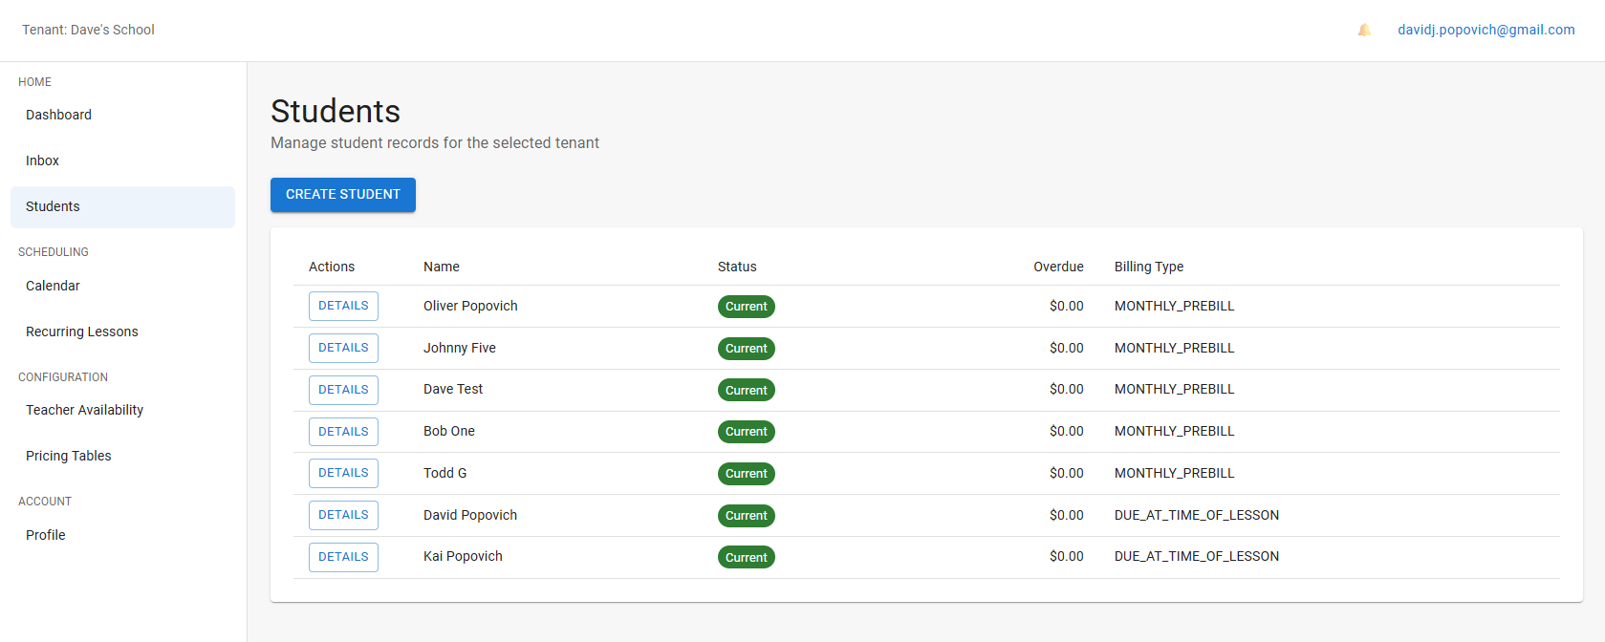This screenshot has width=1605, height=642.
Task: Click the Status column header
Action: pos(737,267)
